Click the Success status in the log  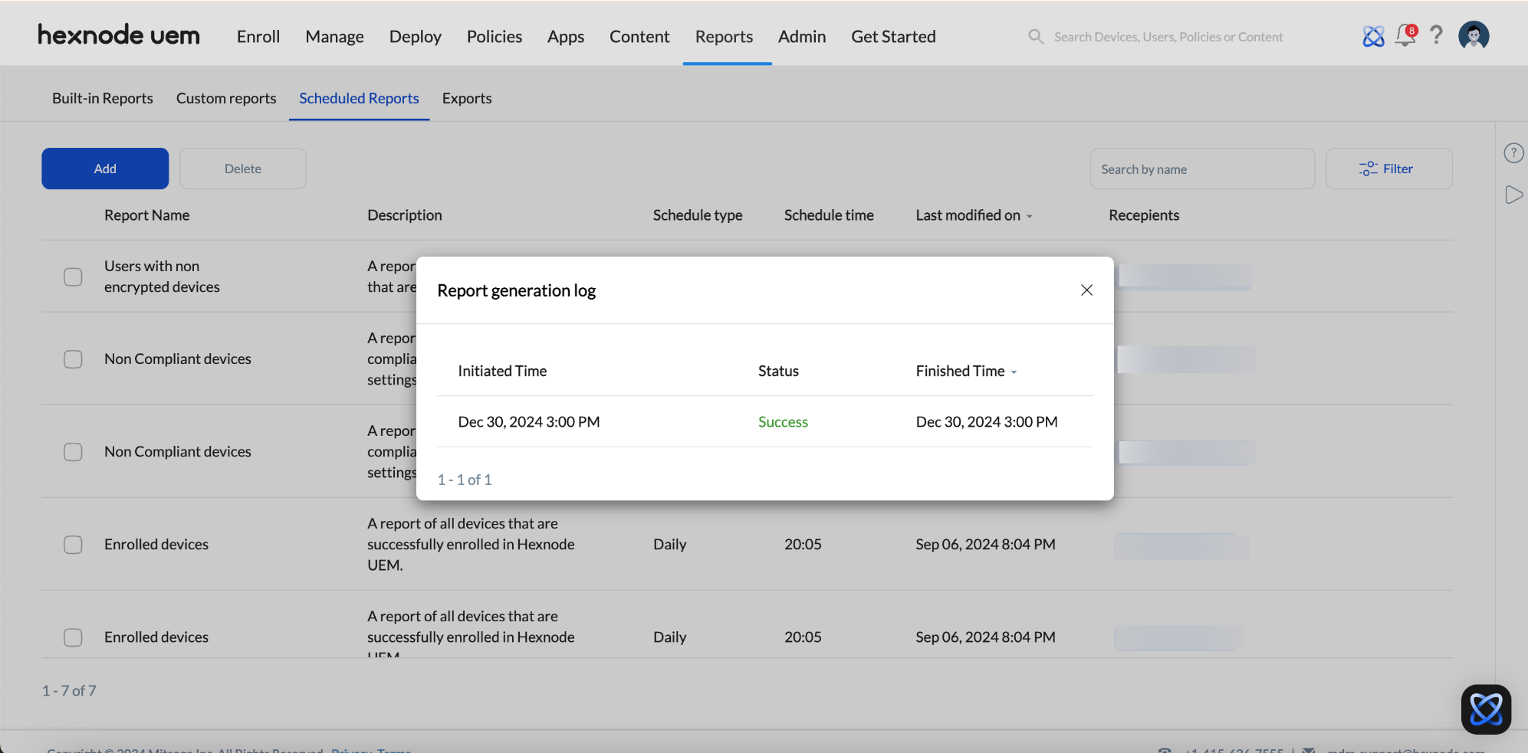click(783, 422)
